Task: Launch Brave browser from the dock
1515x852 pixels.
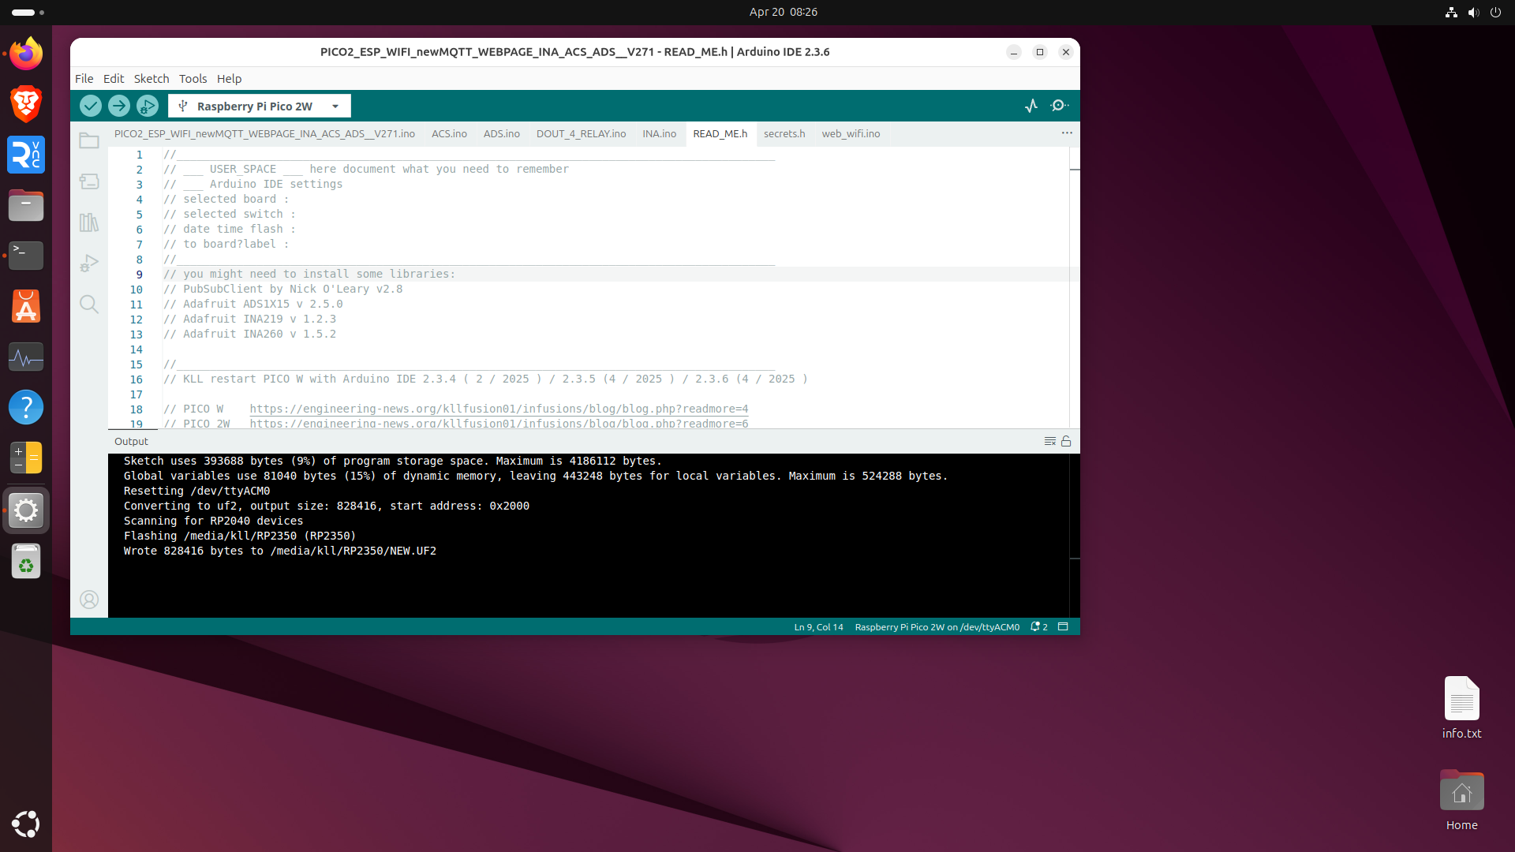Action: point(26,104)
